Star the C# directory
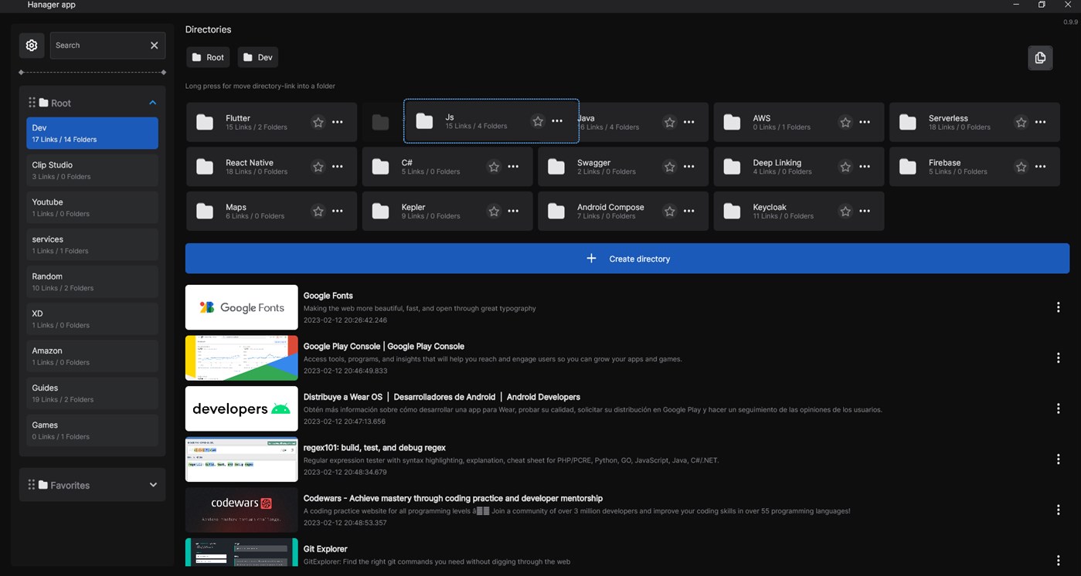The width and height of the screenshot is (1081, 576). [494, 167]
